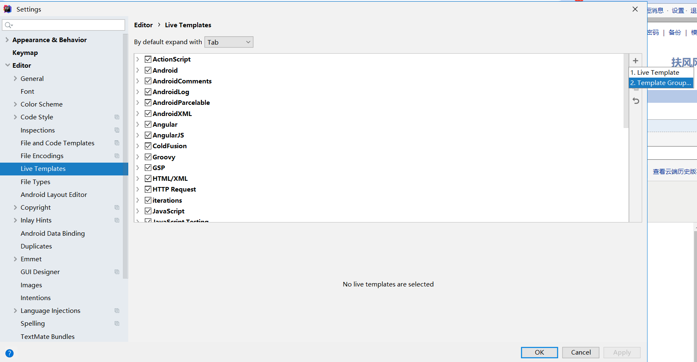Screen dimensions: 697x362
Task: Click the template list vertical scrollbar
Action: [626, 91]
